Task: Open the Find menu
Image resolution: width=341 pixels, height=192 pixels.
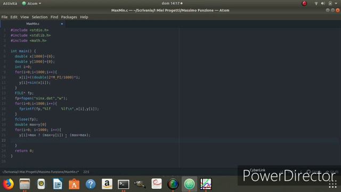Action: 54,17
